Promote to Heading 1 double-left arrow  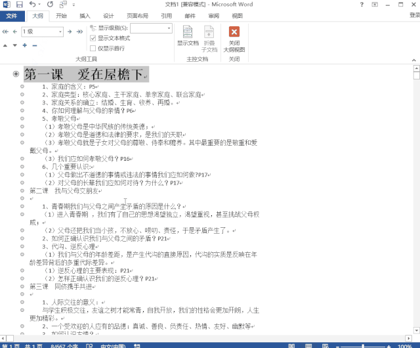tap(5, 31)
